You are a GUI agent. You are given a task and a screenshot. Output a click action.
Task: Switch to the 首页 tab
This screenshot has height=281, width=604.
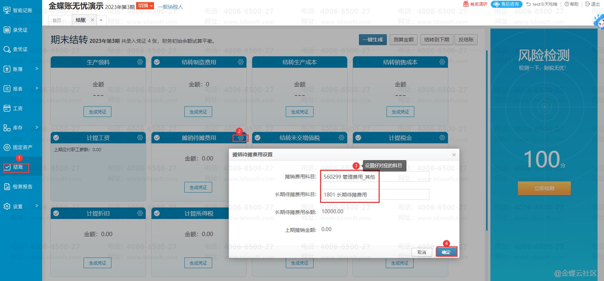57,20
